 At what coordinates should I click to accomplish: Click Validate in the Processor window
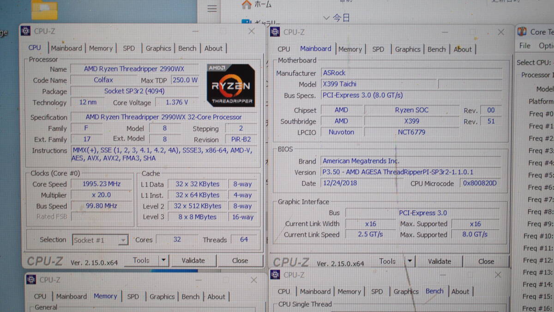193,260
